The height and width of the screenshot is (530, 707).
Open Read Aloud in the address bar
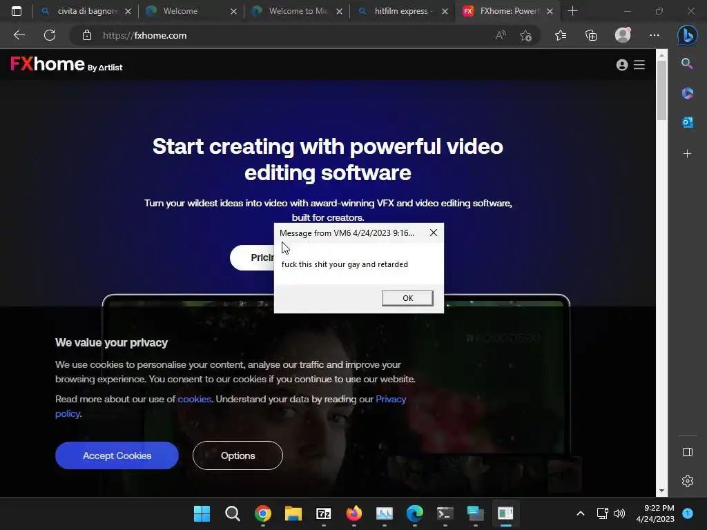501,35
